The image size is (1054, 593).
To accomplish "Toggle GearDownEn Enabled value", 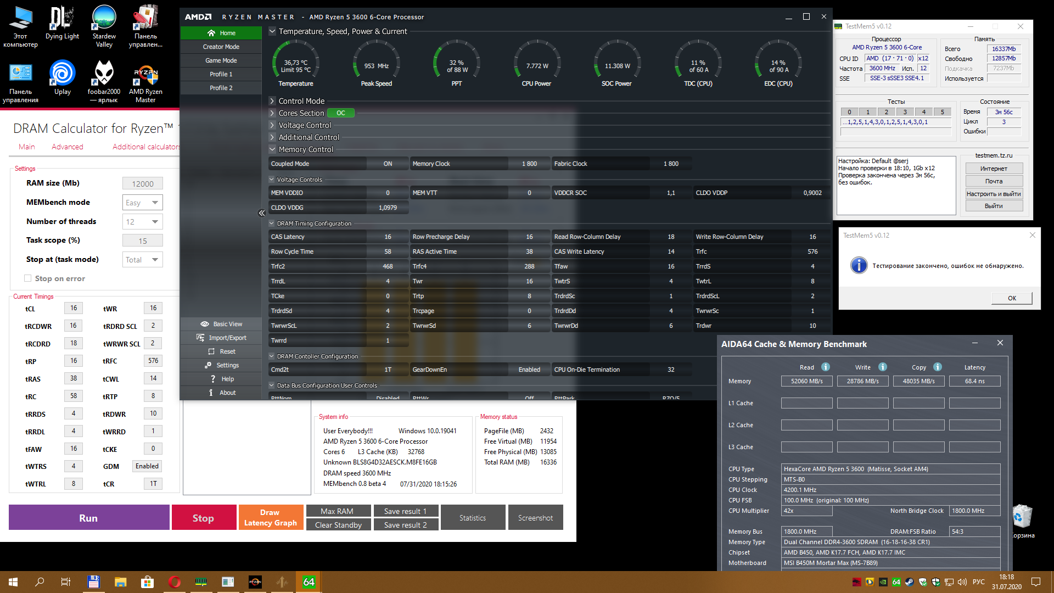I will coord(529,370).
